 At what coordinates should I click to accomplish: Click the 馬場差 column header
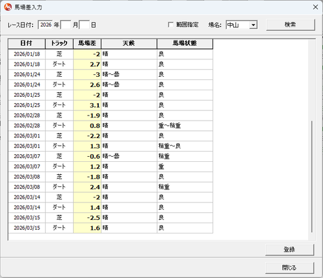pos(87,44)
